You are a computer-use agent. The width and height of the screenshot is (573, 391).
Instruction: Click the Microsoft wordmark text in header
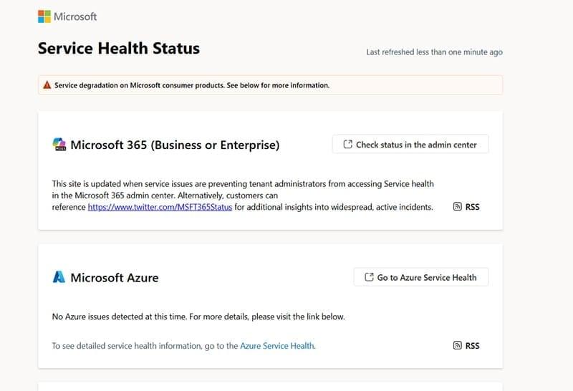[75, 16]
